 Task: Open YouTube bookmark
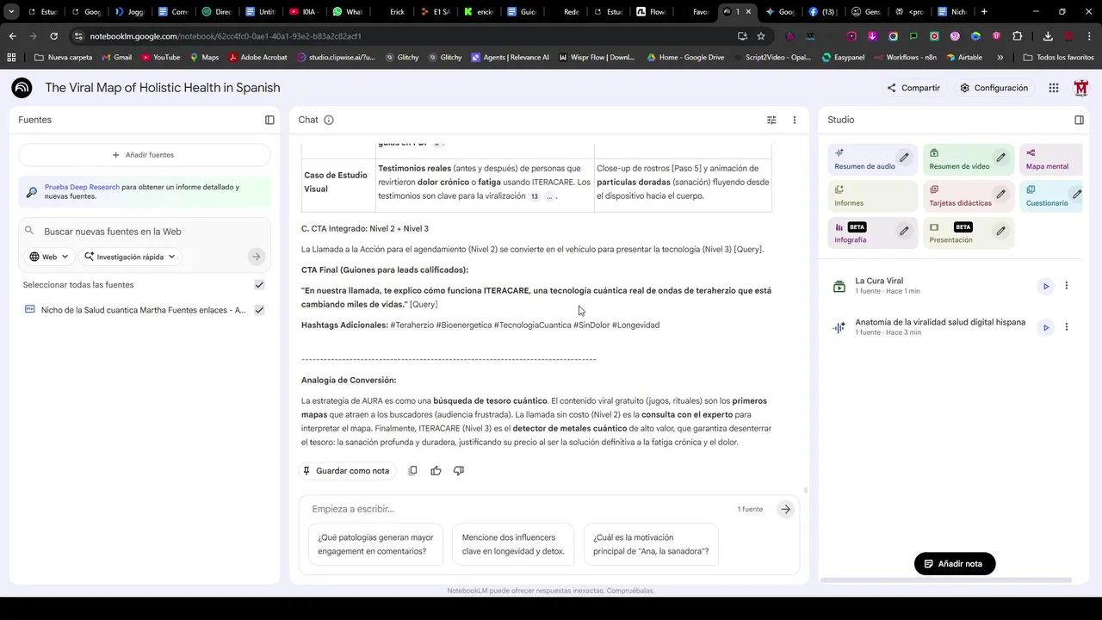tap(160, 58)
